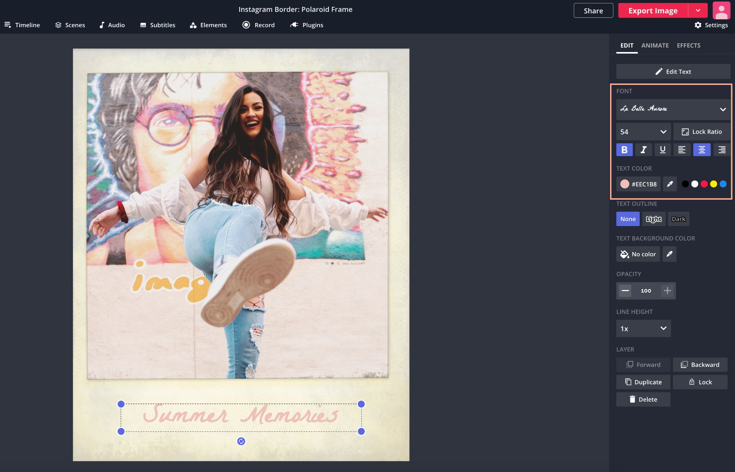This screenshot has width=735, height=472.
Task: Toggle italic text style
Action: click(644, 150)
